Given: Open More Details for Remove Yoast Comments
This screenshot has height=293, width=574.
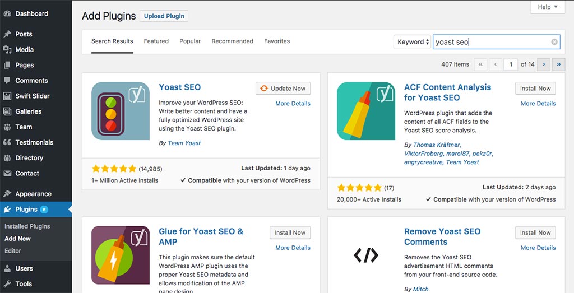Looking at the screenshot, I should [x=538, y=248].
